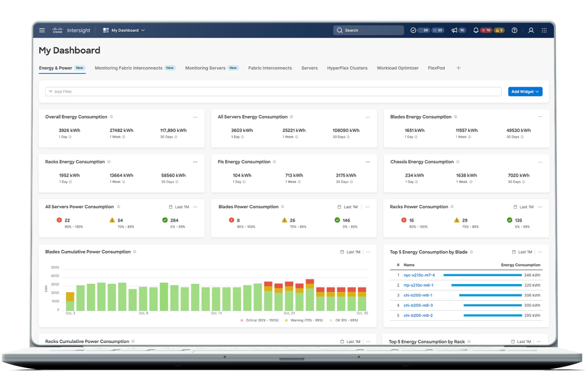This screenshot has height=390, width=585.
Task: Open the apps grid launcher
Action: pyautogui.click(x=544, y=30)
